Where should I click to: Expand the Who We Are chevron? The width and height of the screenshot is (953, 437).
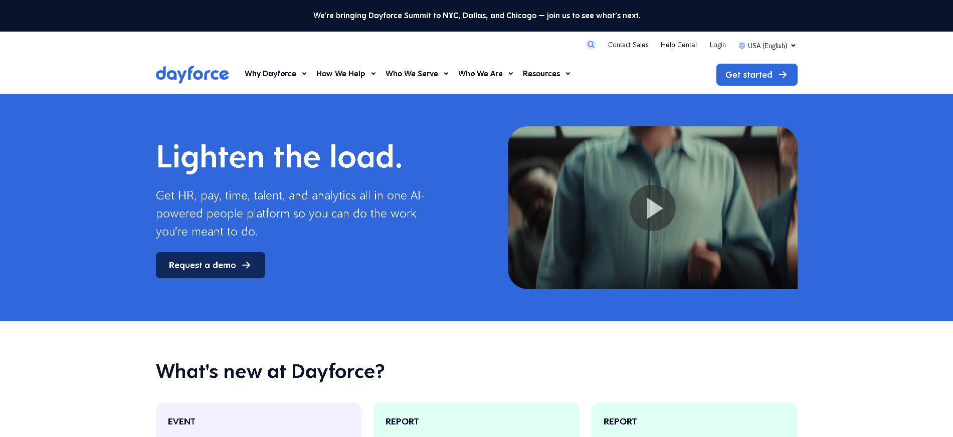[x=511, y=74]
